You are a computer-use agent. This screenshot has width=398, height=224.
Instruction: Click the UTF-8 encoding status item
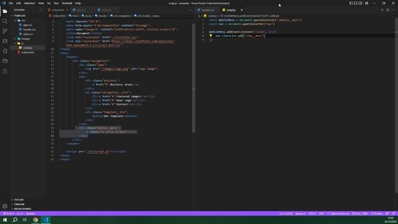coord(312,213)
